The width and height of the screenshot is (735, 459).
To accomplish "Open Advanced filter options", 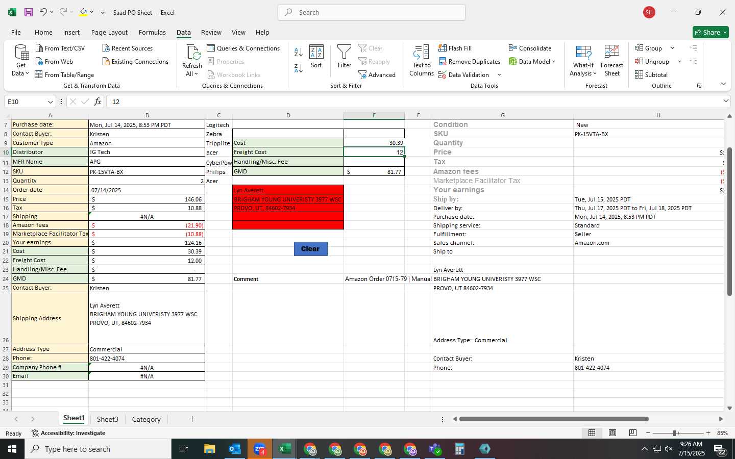I will pyautogui.click(x=377, y=74).
